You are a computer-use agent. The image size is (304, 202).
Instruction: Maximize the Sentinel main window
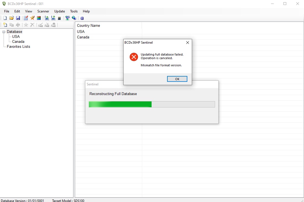click(285, 4)
